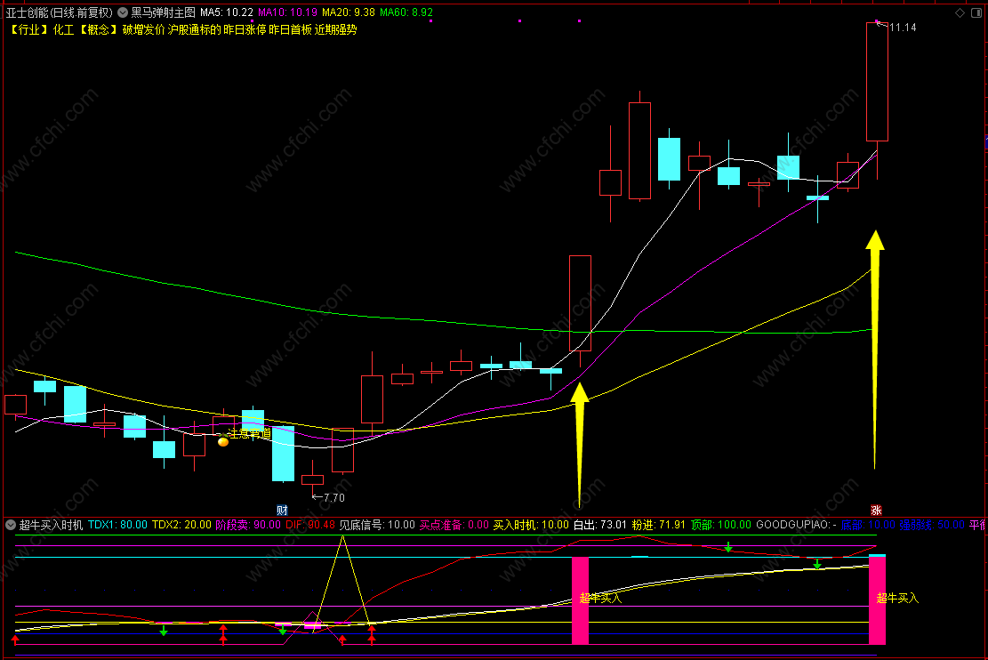Click the 化工 industry label
The height and width of the screenshot is (660, 988).
tap(63, 29)
